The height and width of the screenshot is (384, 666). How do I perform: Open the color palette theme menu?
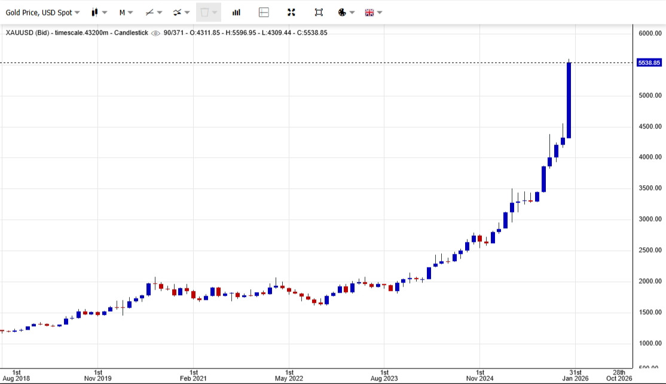click(342, 12)
